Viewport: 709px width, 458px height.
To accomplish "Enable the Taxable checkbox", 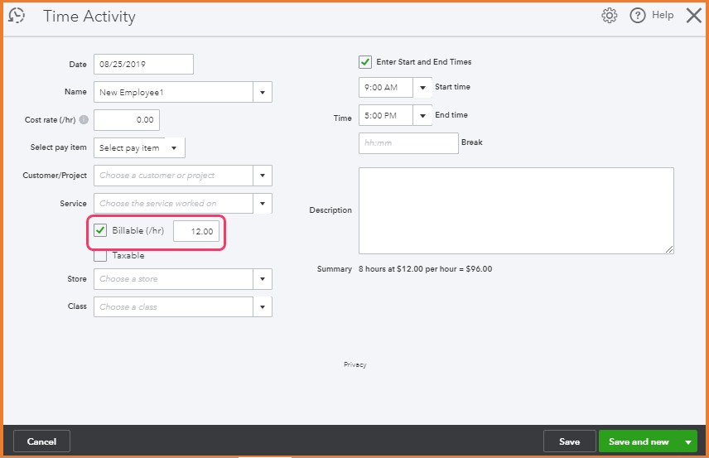I will pyautogui.click(x=101, y=255).
